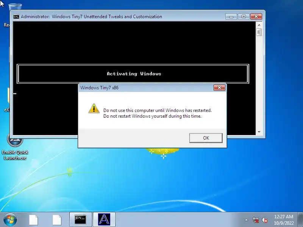Show hidden system tray icons
The image size is (303, 227).
point(247,220)
